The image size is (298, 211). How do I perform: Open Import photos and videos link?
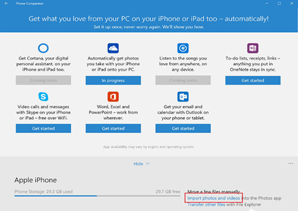(214, 198)
